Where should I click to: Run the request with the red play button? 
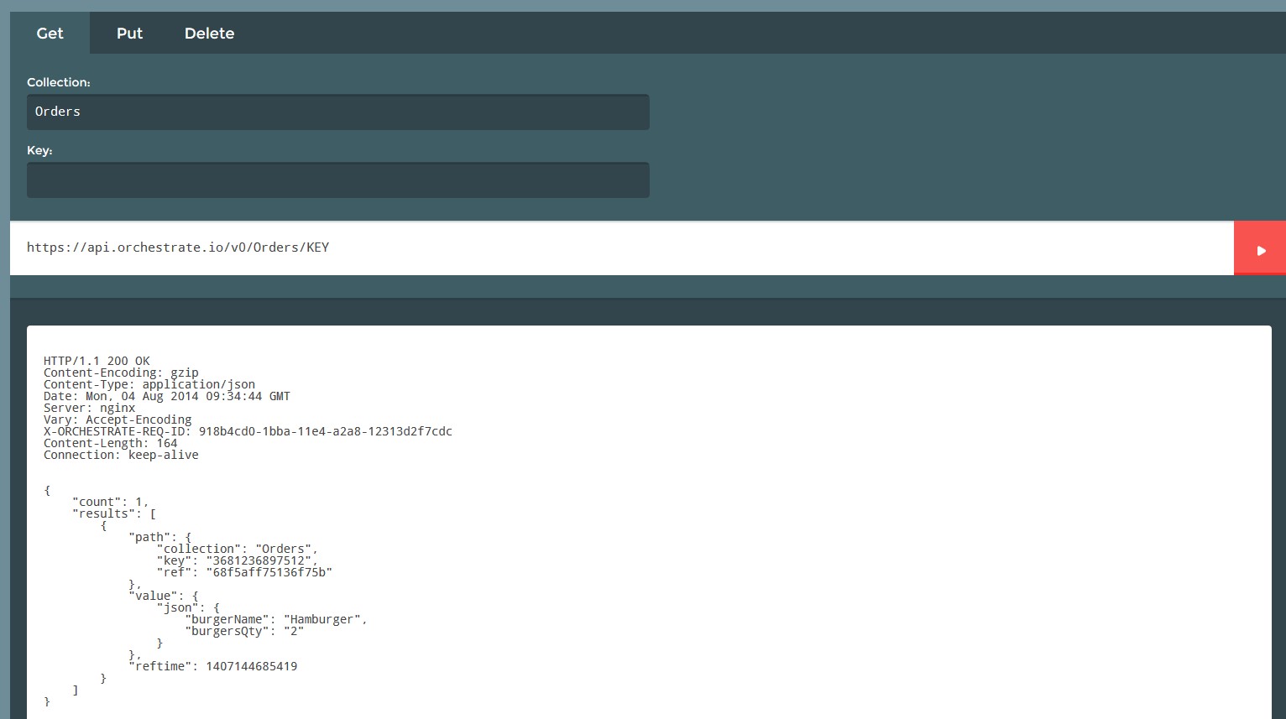1259,248
